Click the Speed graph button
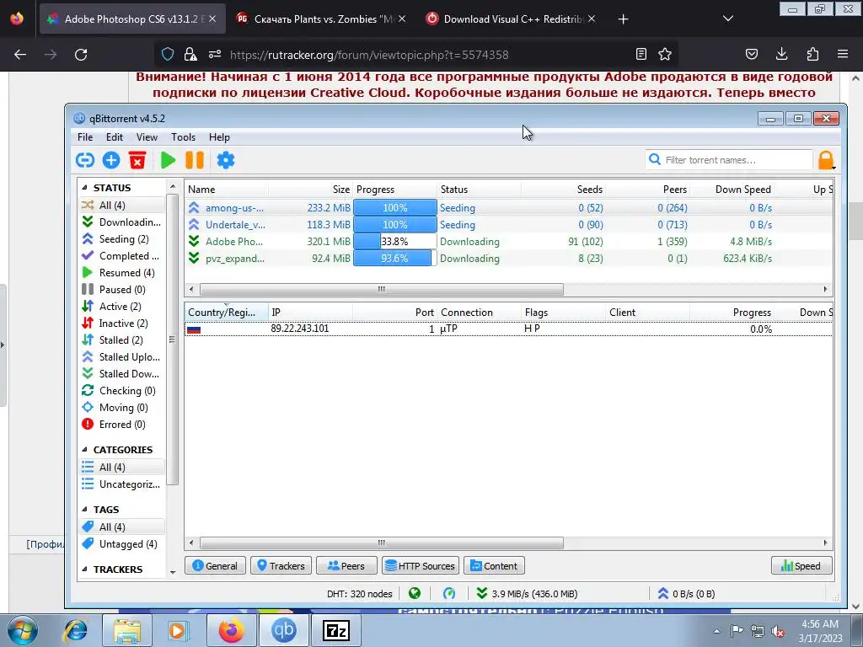The height and width of the screenshot is (647, 863). click(801, 565)
